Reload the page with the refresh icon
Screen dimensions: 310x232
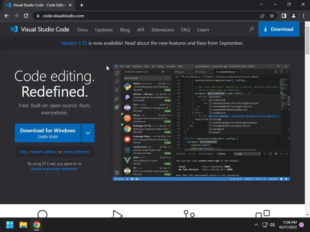point(26,16)
